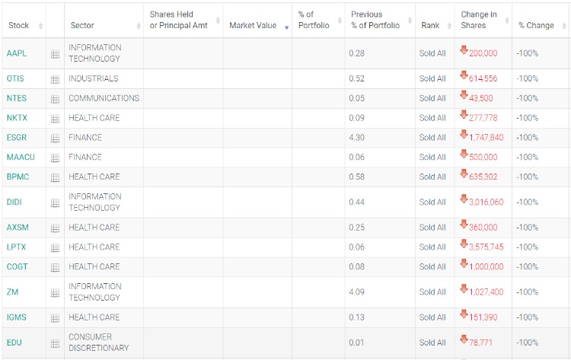Sort by Change in Shares column

[x=483, y=21]
